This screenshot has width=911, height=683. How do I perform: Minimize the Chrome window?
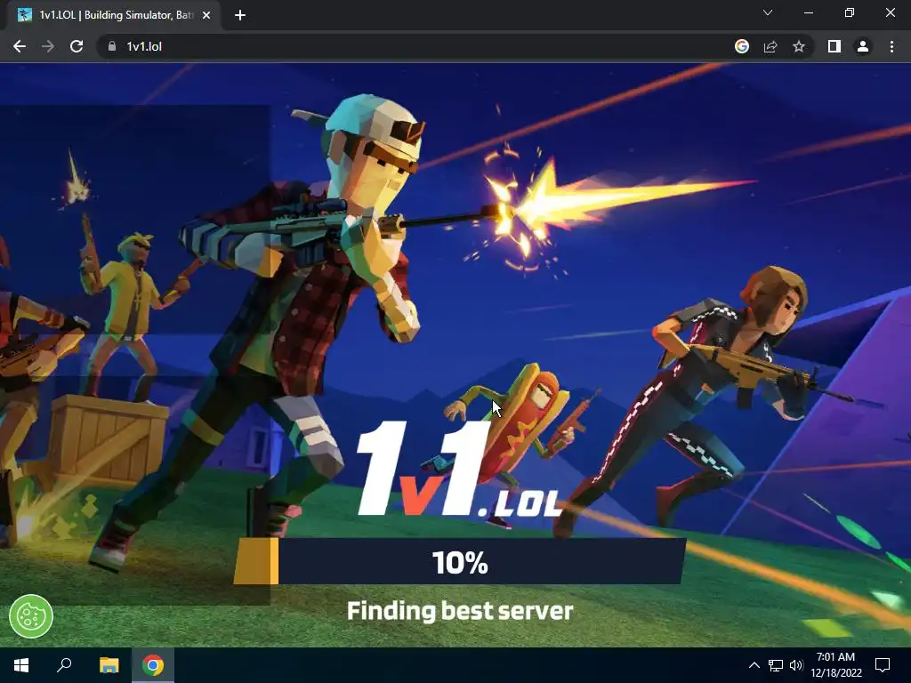[809, 12]
